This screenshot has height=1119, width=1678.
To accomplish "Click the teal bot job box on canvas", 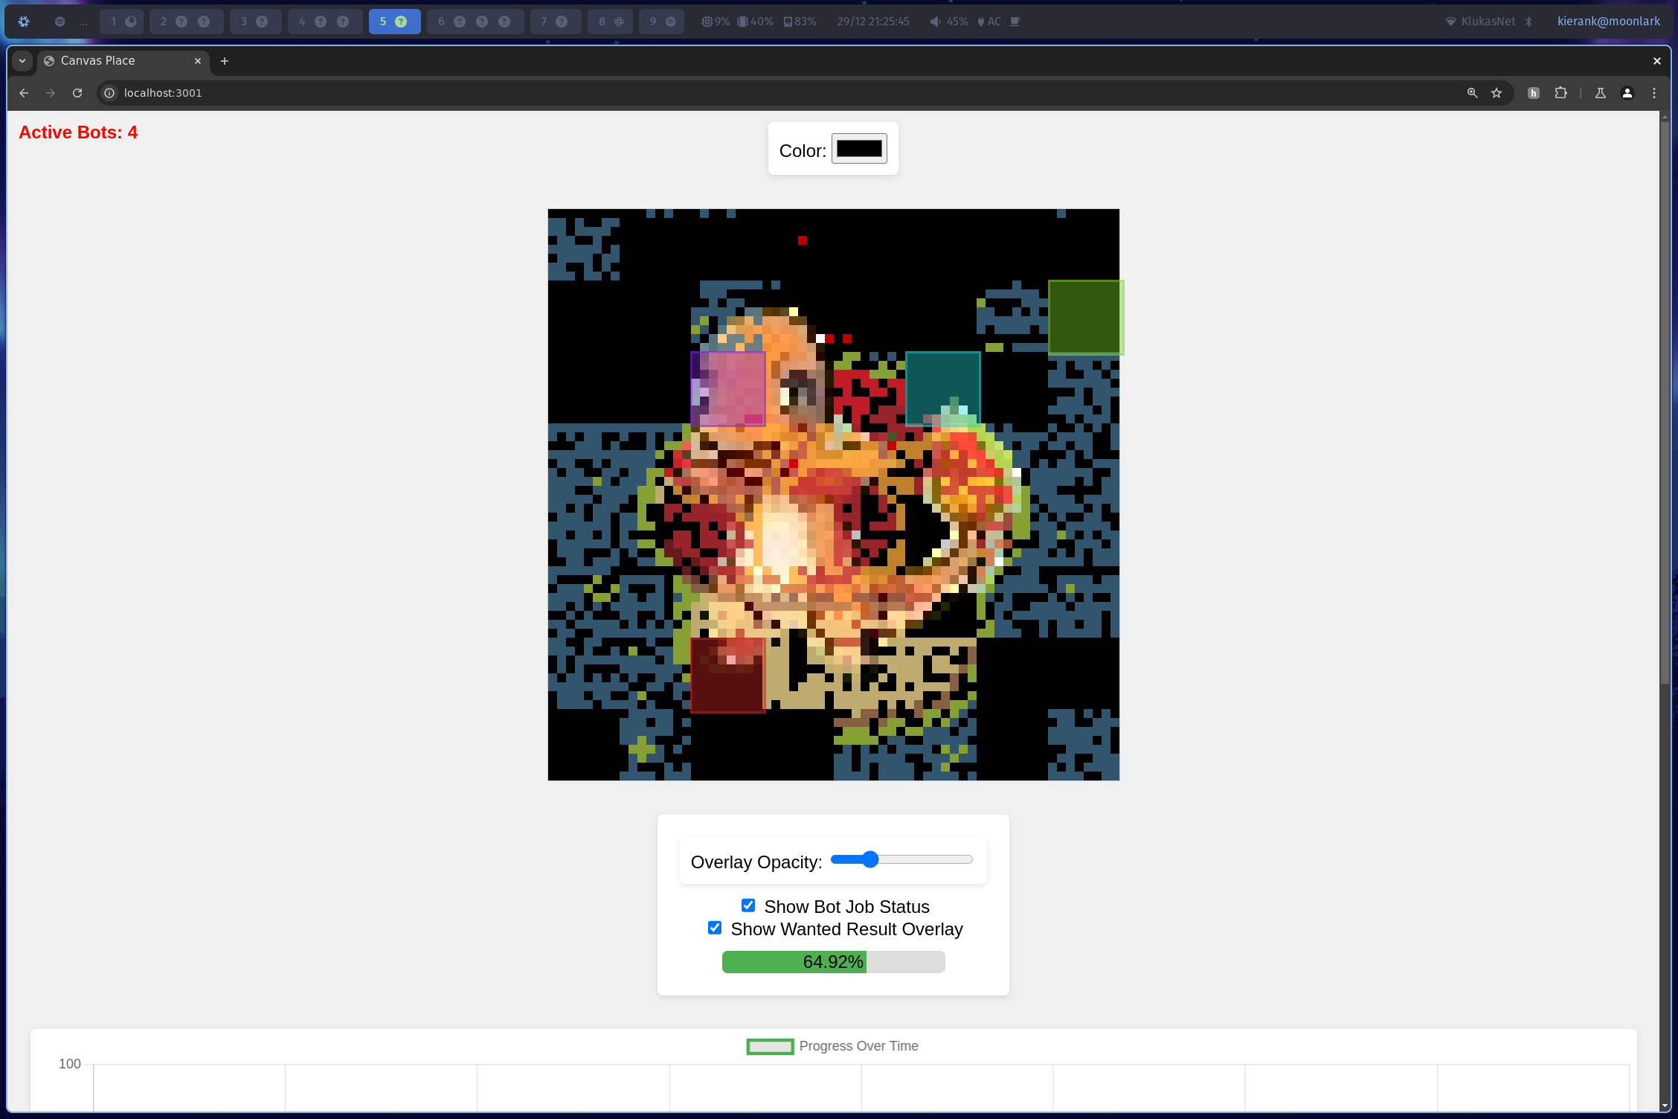I will click(x=943, y=389).
